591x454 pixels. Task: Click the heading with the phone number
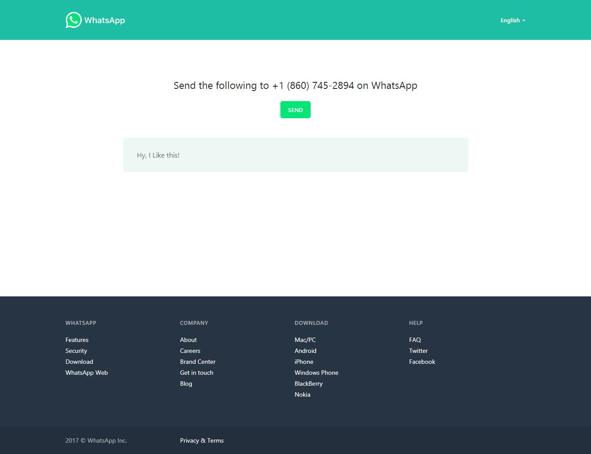pyautogui.click(x=295, y=86)
